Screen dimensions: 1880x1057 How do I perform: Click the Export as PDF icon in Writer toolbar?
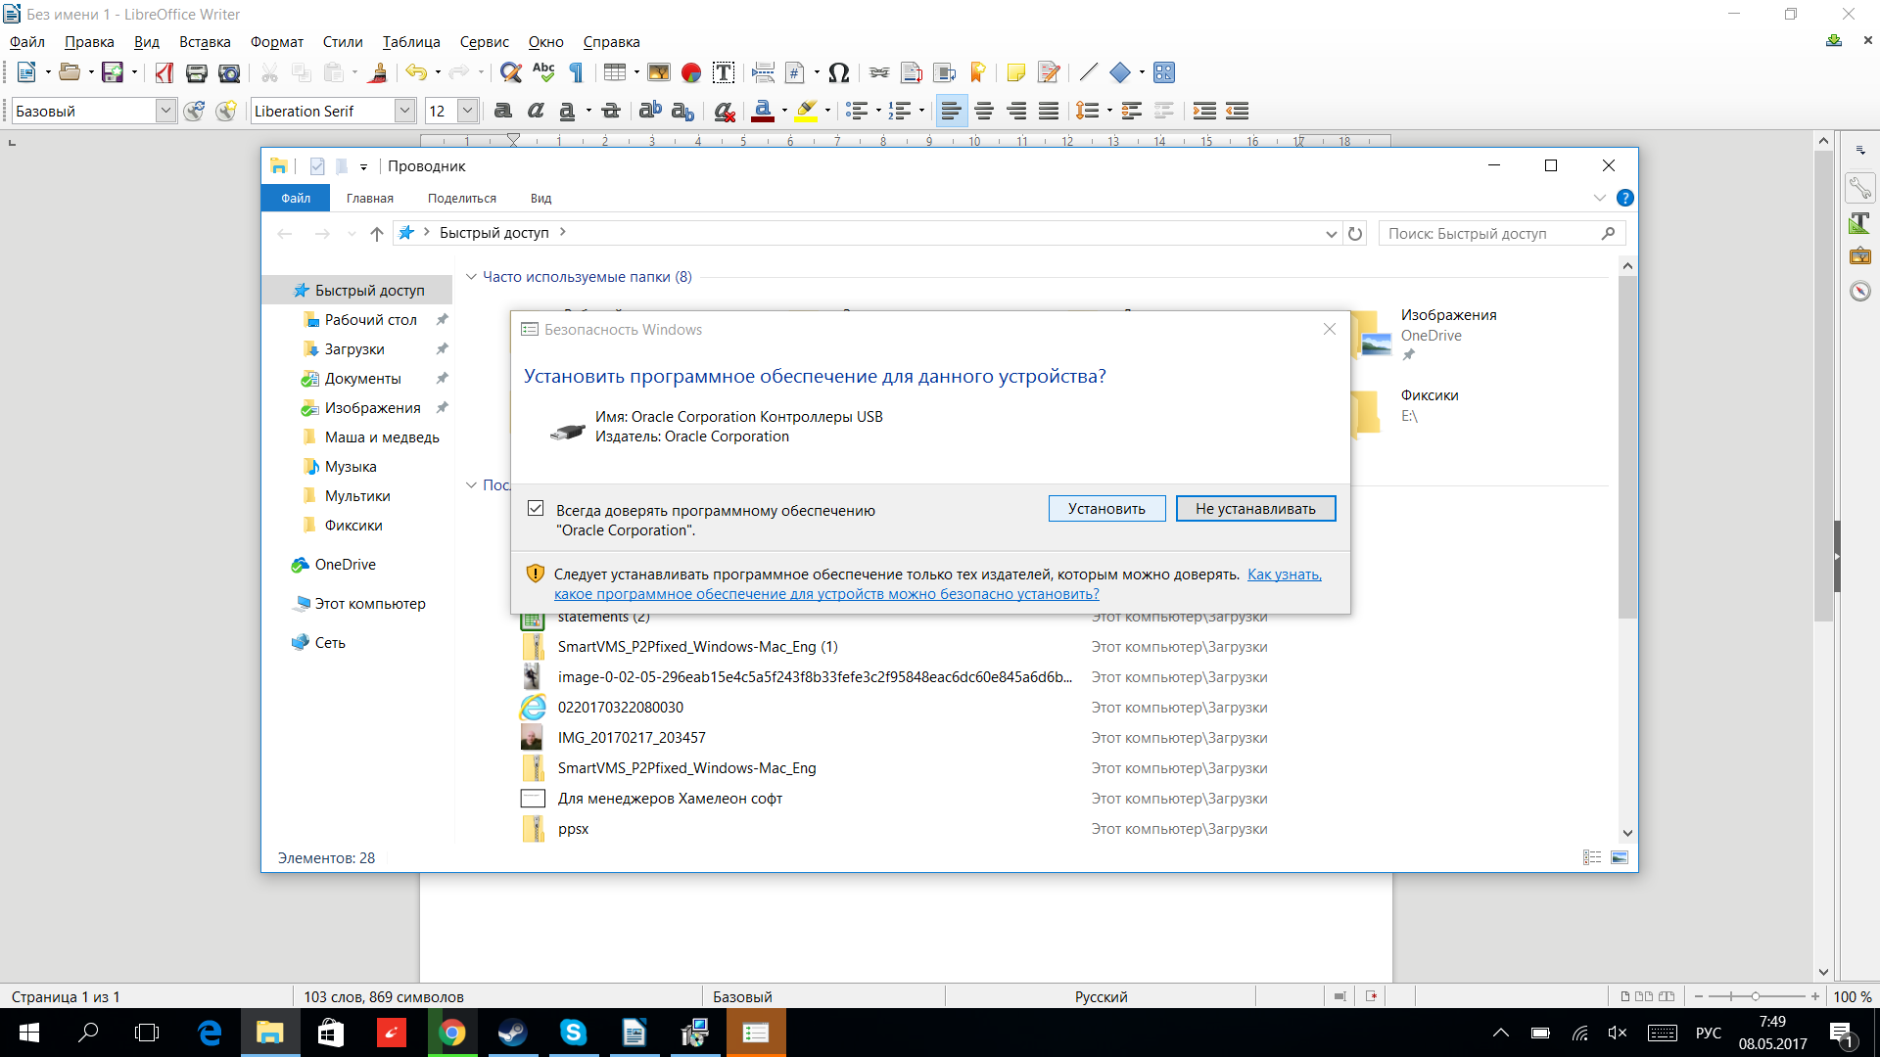[x=164, y=72]
